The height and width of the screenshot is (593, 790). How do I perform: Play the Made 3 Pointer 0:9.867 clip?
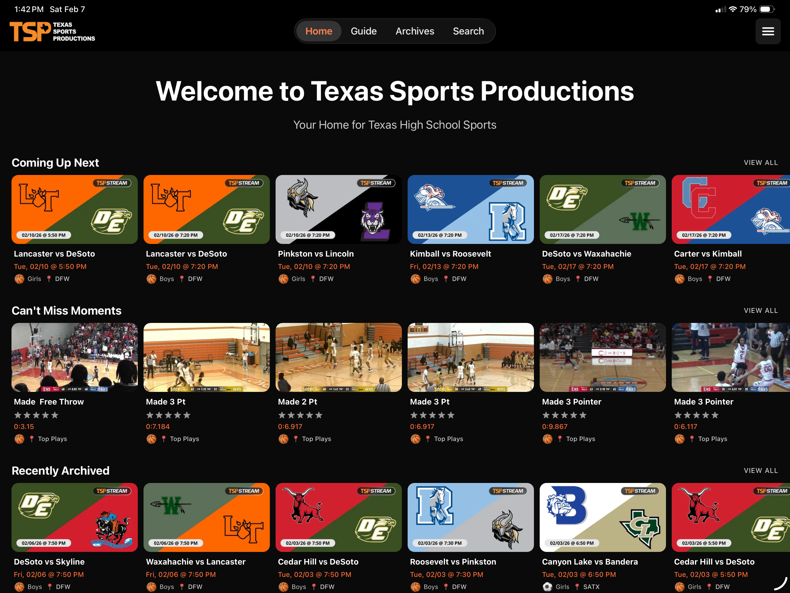point(603,357)
